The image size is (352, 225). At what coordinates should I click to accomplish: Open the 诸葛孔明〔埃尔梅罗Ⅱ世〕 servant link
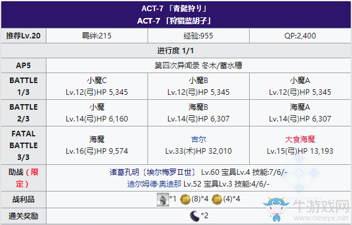[152, 172]
